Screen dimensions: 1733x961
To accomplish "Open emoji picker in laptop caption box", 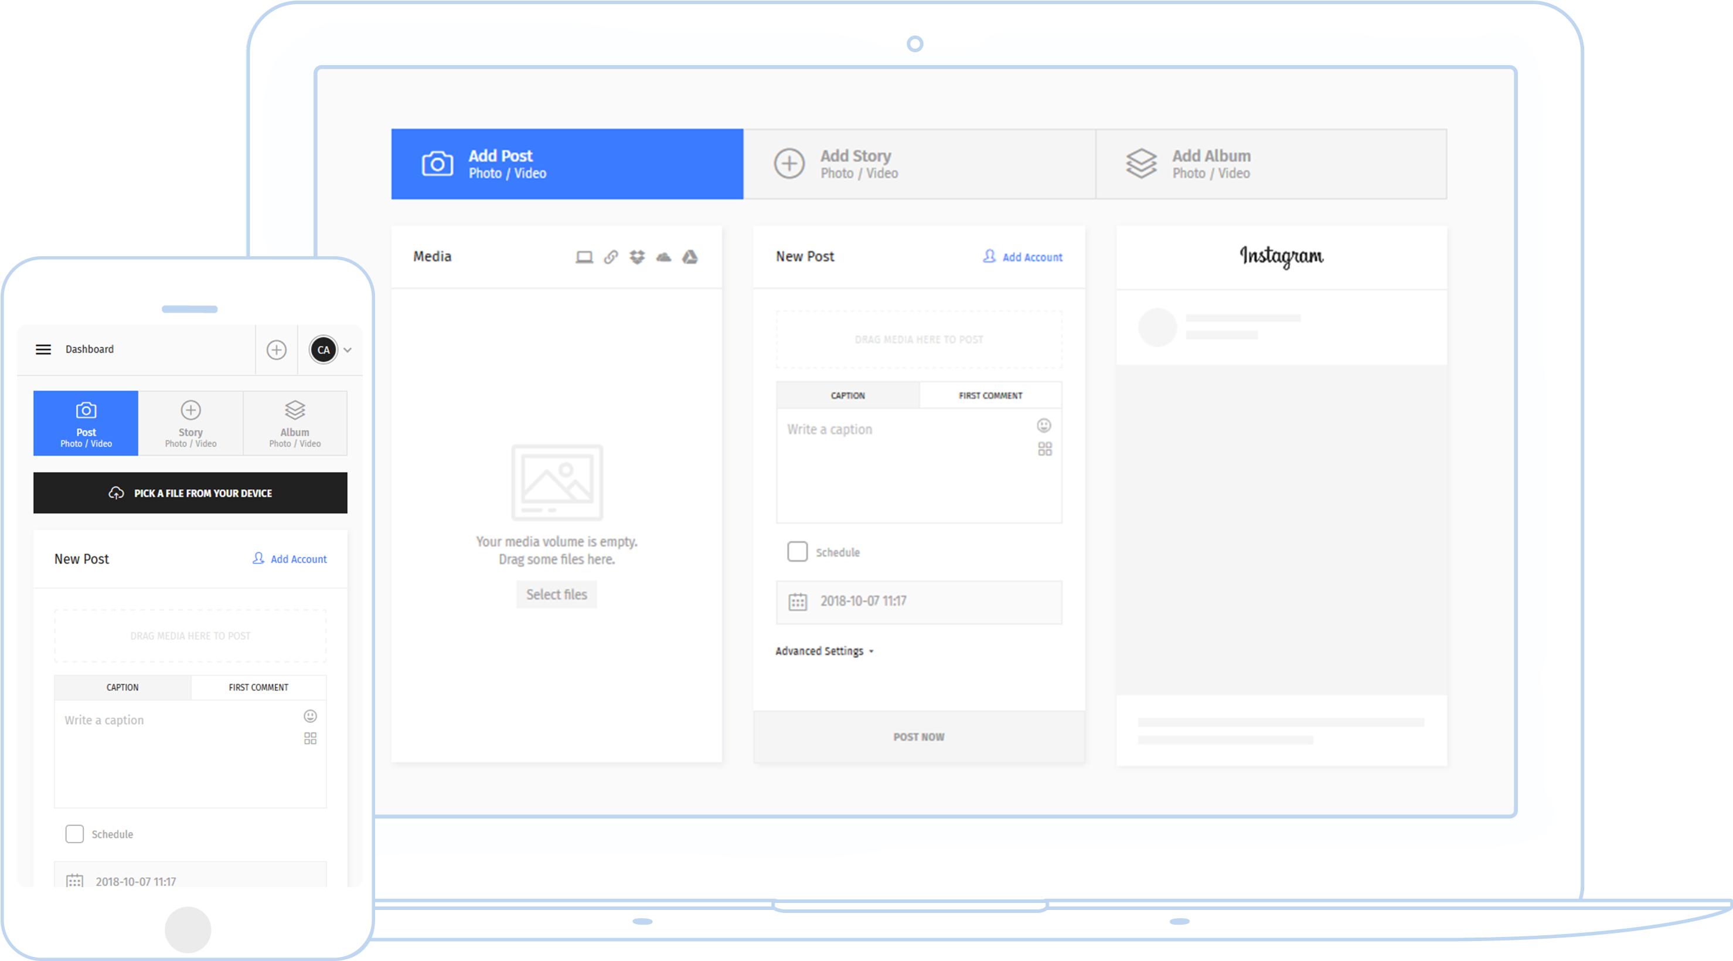I will pyautogui.click(x=1043, y=425).
